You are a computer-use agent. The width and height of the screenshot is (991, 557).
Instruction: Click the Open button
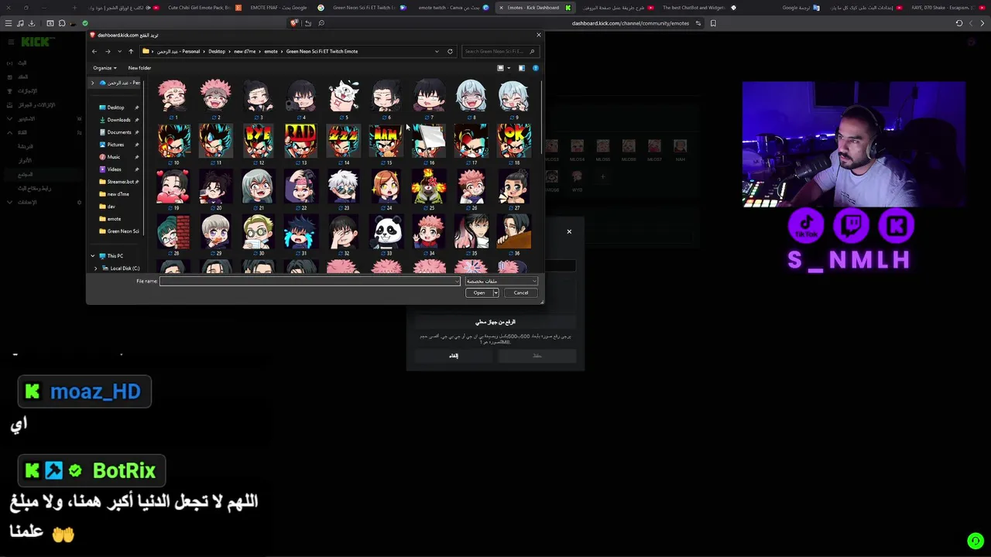click(x=479, y=292)
